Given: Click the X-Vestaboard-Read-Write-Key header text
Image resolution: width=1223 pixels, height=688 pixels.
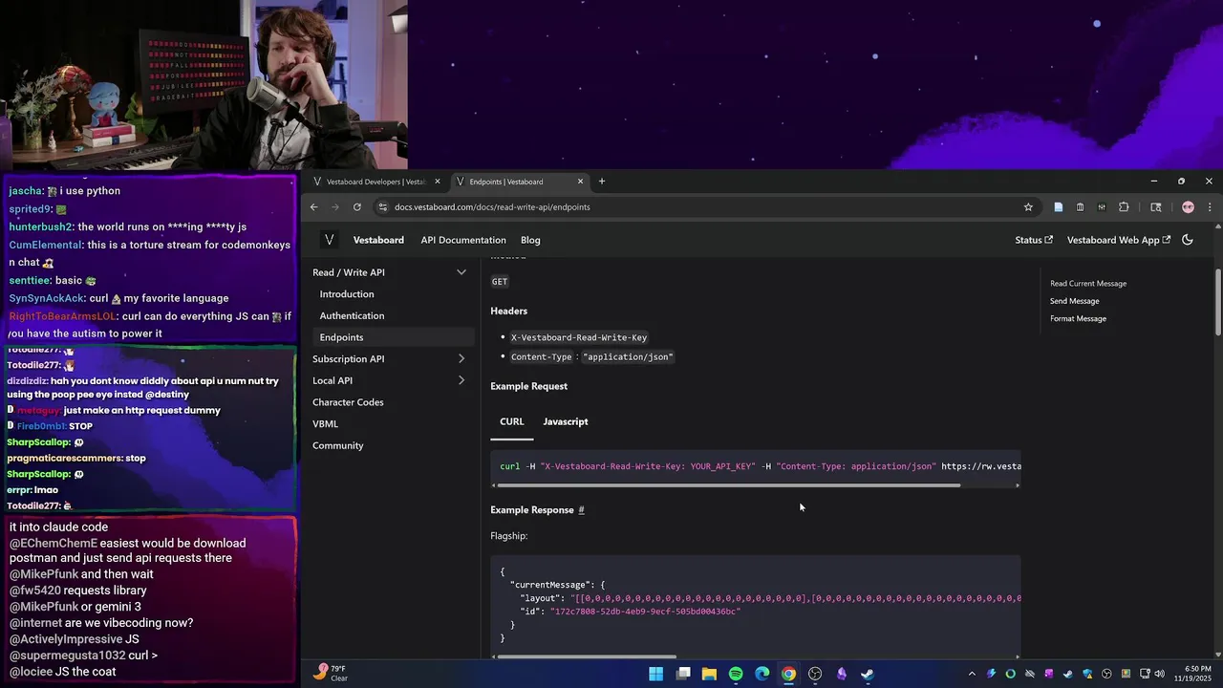Looking at the screenshot, I should coord(579,337).
